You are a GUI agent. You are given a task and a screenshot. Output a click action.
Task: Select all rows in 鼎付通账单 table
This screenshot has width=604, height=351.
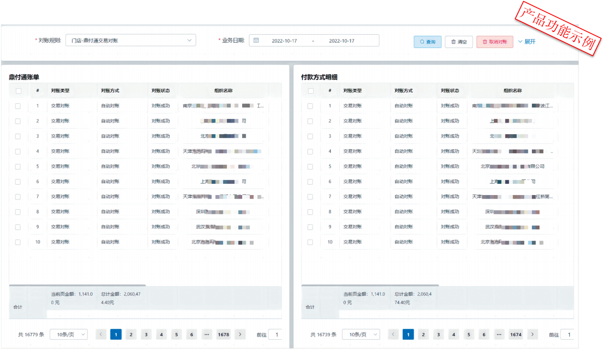coord(19,91)
